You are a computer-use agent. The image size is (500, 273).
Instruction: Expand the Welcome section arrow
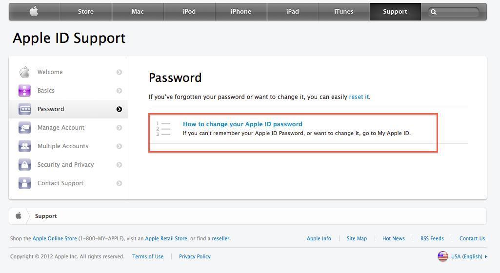pos(119,72)
